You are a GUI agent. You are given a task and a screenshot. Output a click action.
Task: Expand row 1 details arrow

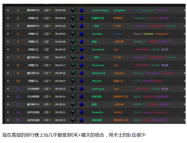point(8,10)
